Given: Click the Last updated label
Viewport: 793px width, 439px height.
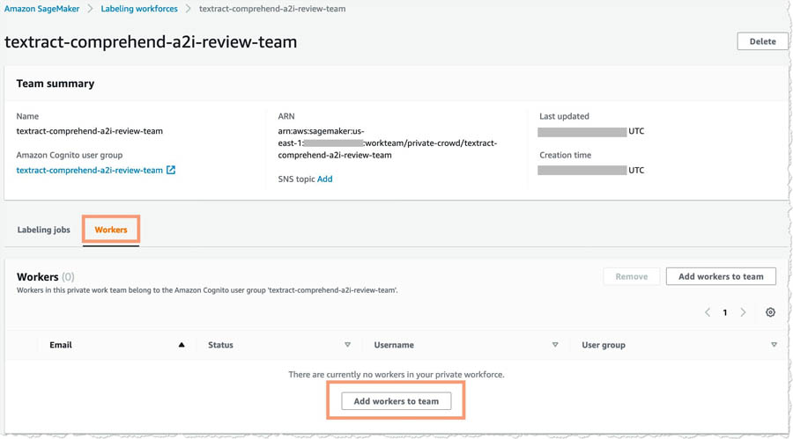Looking at the screenshot, I should [564, 116].
